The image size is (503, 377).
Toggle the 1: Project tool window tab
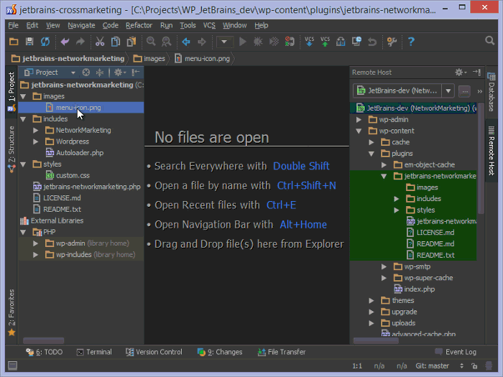(x=11, y=92)
